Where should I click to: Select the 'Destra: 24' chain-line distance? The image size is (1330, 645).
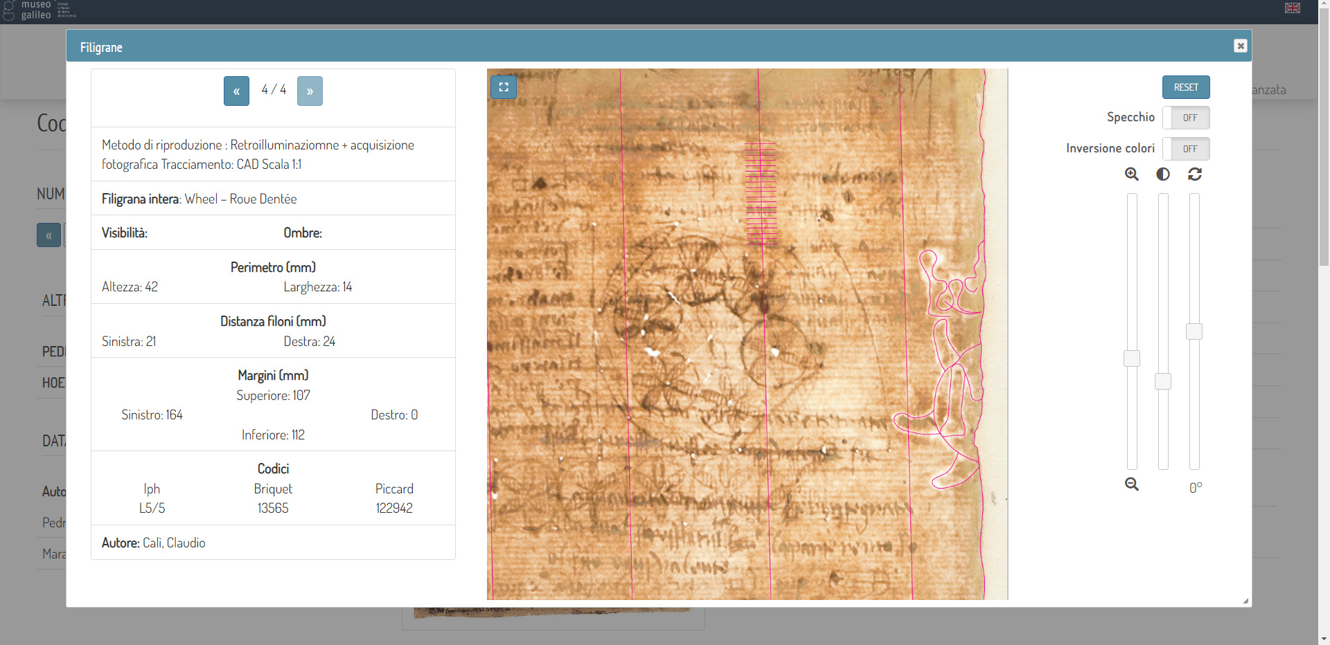(x=310, y=341)
